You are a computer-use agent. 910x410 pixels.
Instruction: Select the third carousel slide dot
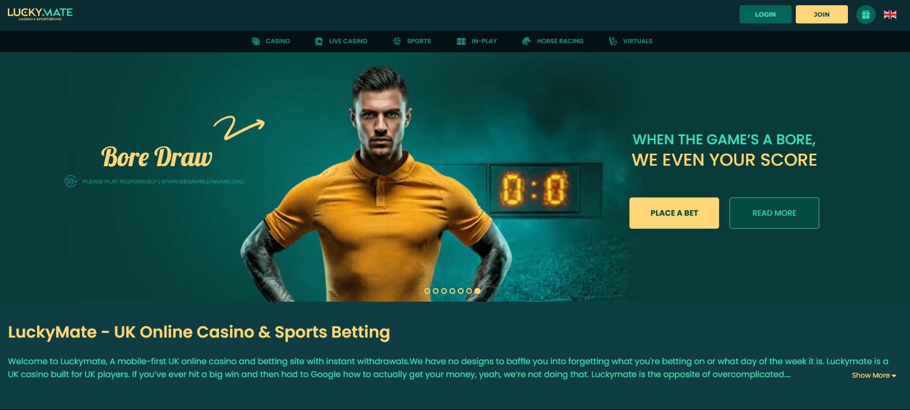coord(444,291)
